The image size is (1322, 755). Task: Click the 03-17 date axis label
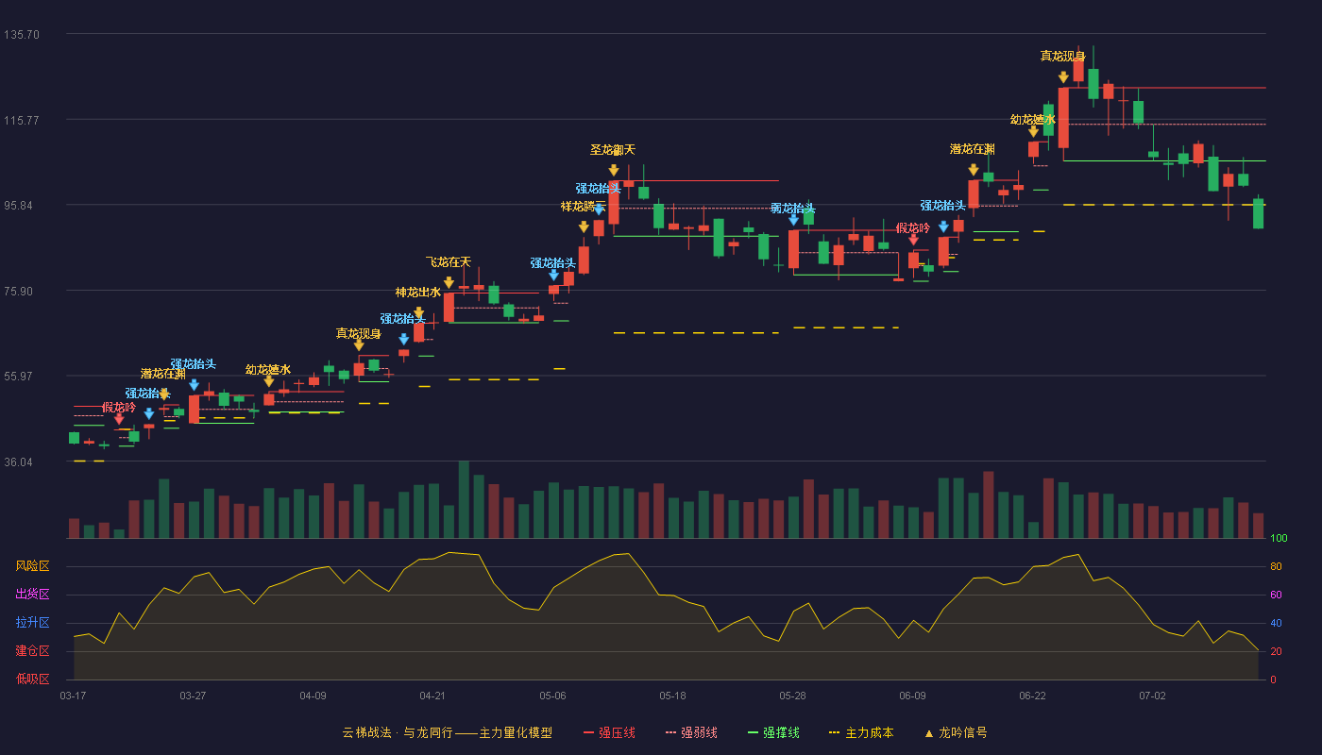73,696
